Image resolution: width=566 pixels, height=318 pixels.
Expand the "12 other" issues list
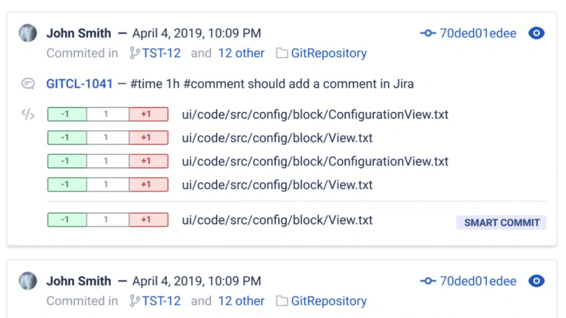point(242,53)
